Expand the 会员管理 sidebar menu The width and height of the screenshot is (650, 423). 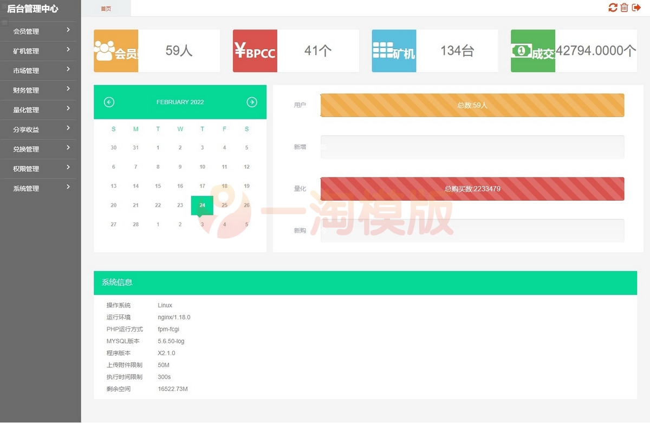[41, 31]
